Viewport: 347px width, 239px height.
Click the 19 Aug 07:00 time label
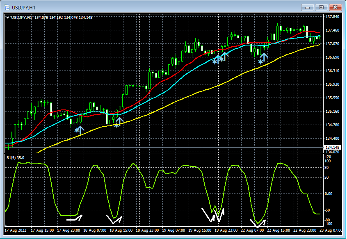click(x=173, y=230)
